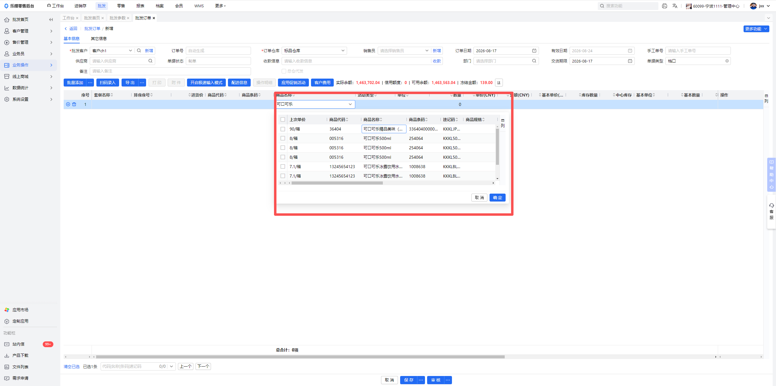The height and width of the screenshot is (386, 776).
Task: Open the 报表 top menu
Action: coord(140,6)
